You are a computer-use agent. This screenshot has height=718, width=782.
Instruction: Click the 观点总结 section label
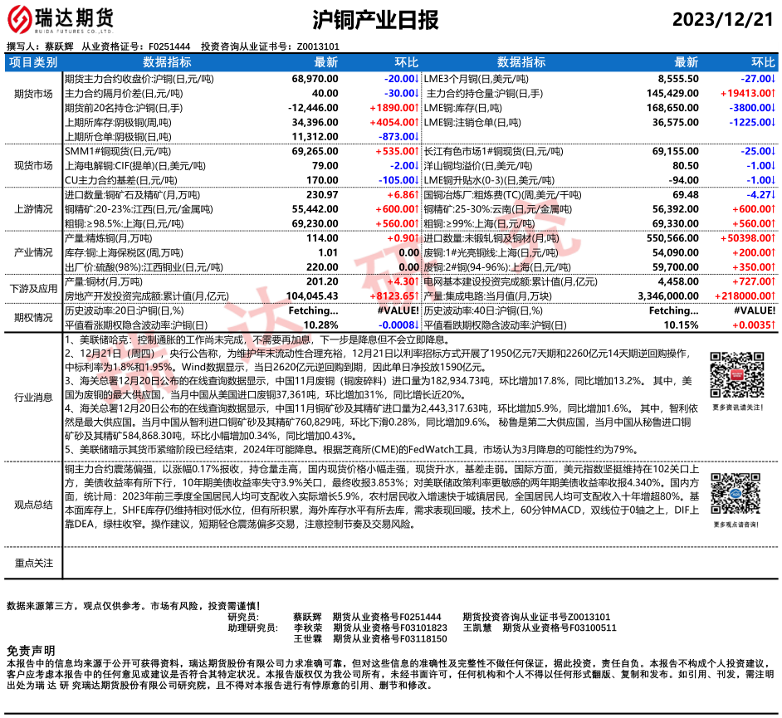33,504
